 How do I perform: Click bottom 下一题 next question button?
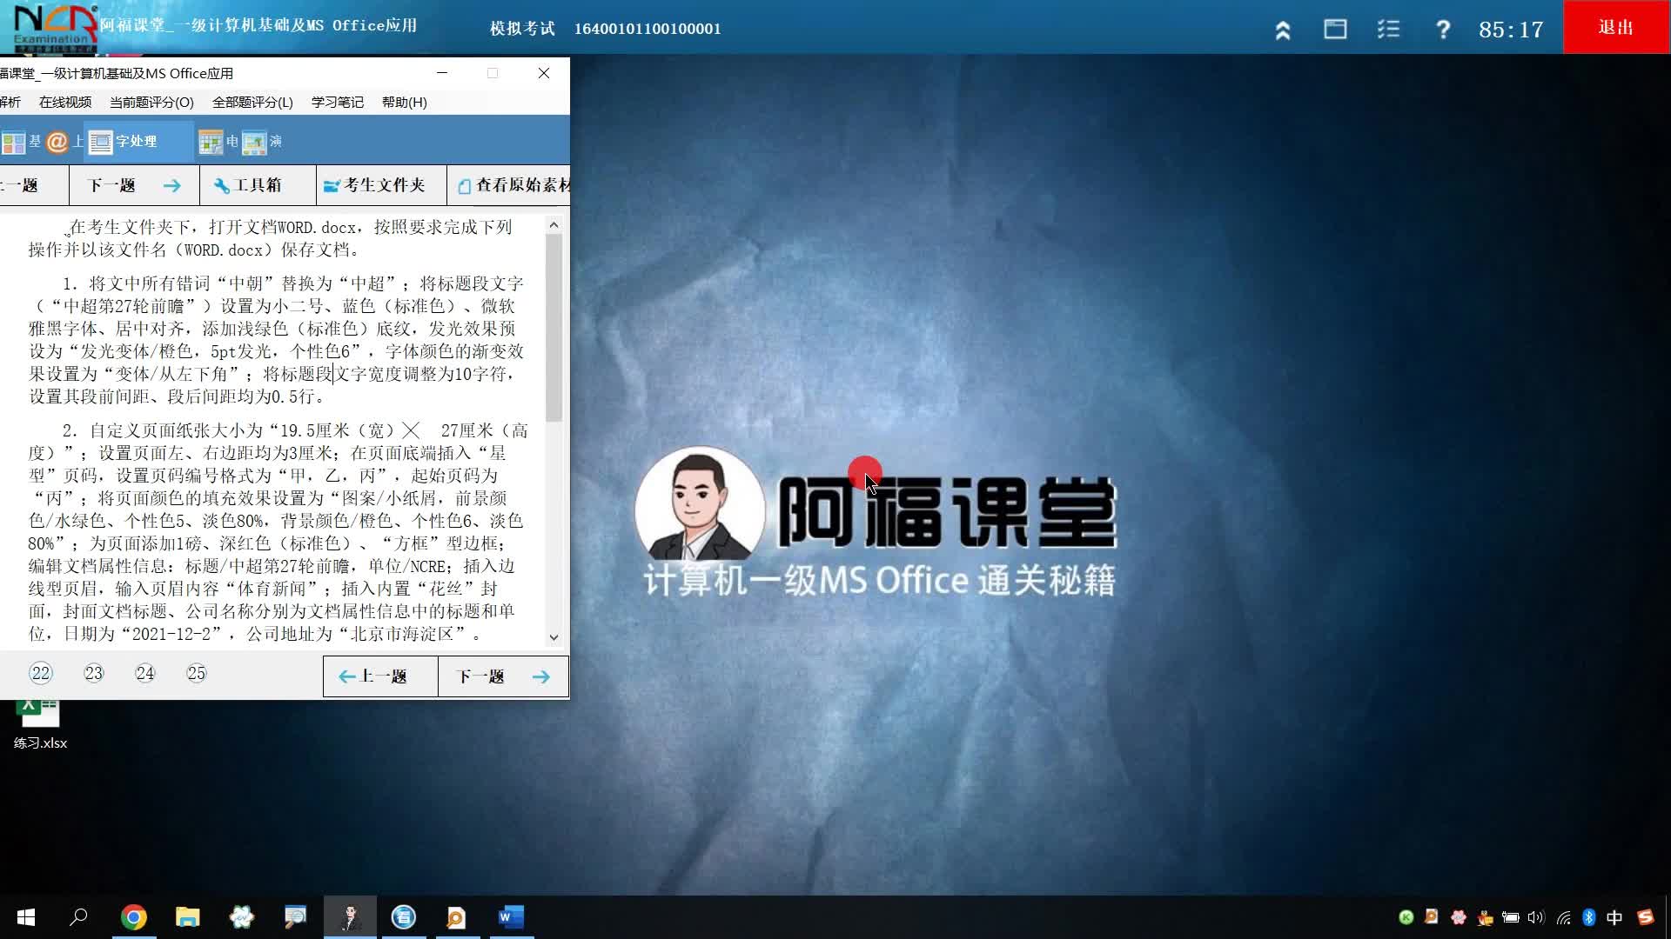coord(503,676)
